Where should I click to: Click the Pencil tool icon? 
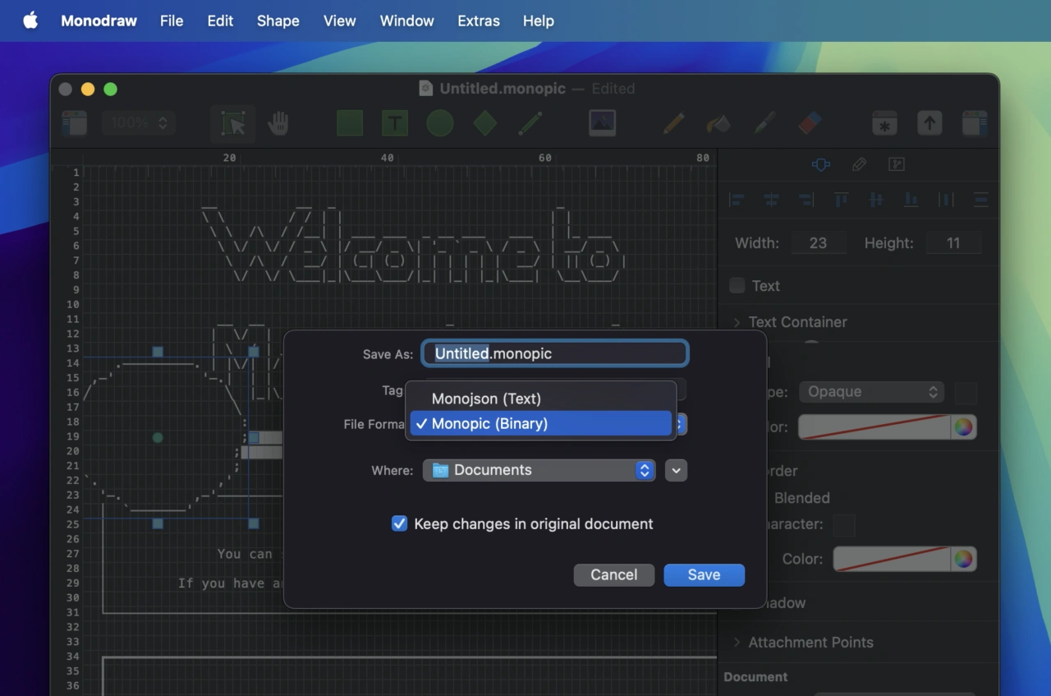[x=674, y=123]
